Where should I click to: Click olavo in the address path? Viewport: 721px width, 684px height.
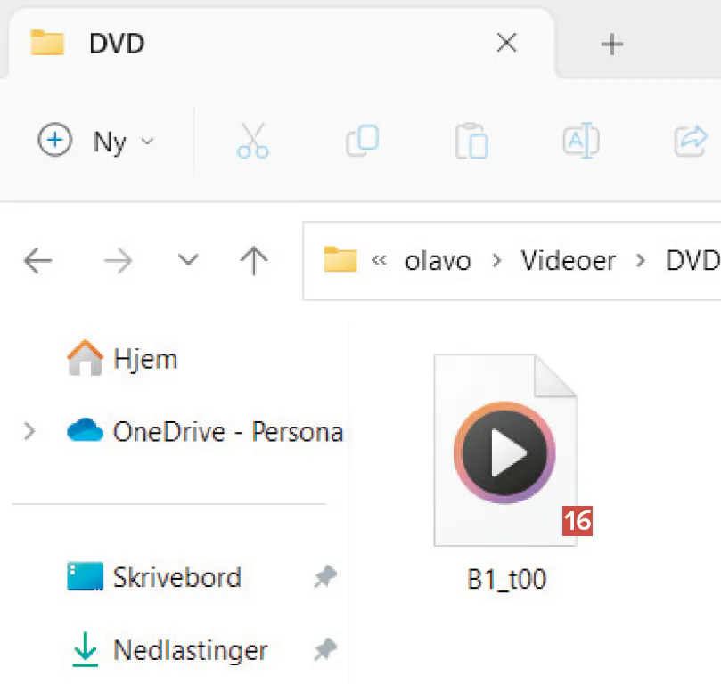click(x=438, y=261)
